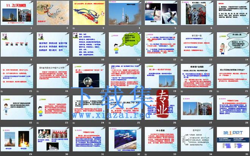
Task: Select slide 8 pinyin characters thumbnail
Action: [17, 44]
